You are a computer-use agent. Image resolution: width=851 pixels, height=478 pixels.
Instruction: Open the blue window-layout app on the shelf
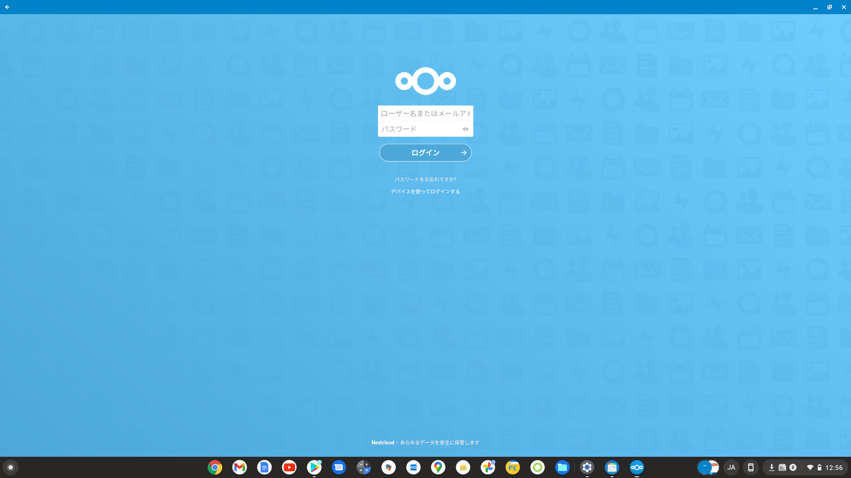[612, 467]
